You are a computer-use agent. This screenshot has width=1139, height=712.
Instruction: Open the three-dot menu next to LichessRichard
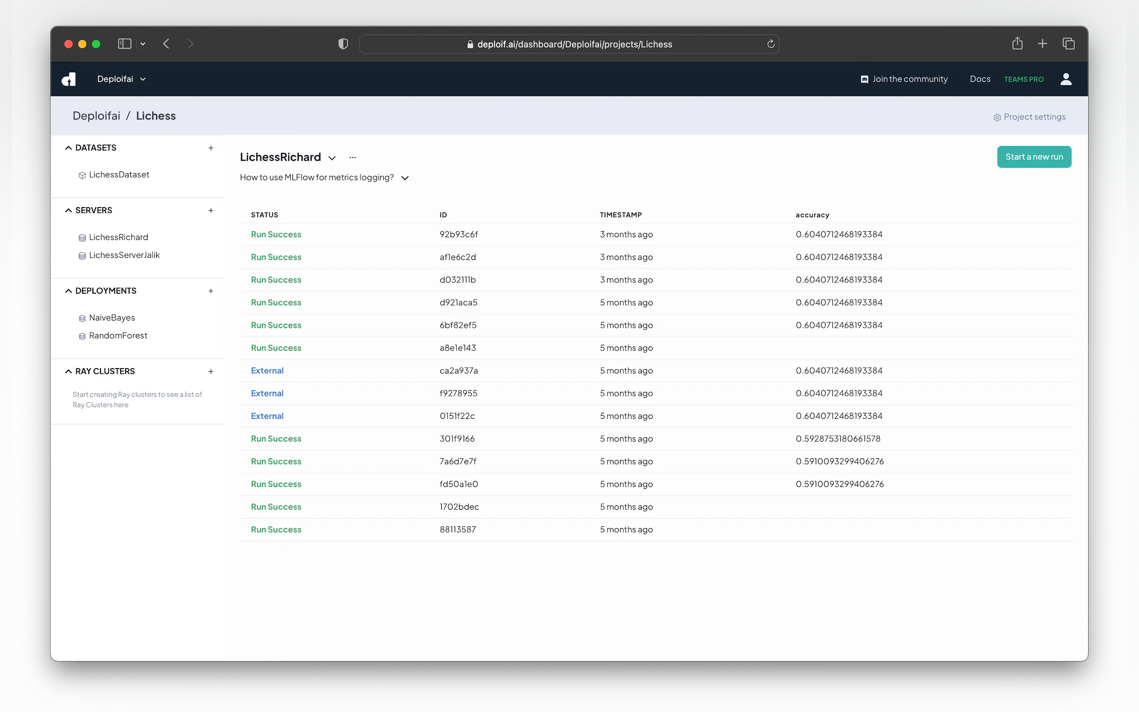(352, 157)
